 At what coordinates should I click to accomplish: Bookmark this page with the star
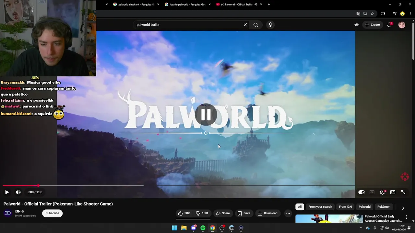[x=372, y=14]
